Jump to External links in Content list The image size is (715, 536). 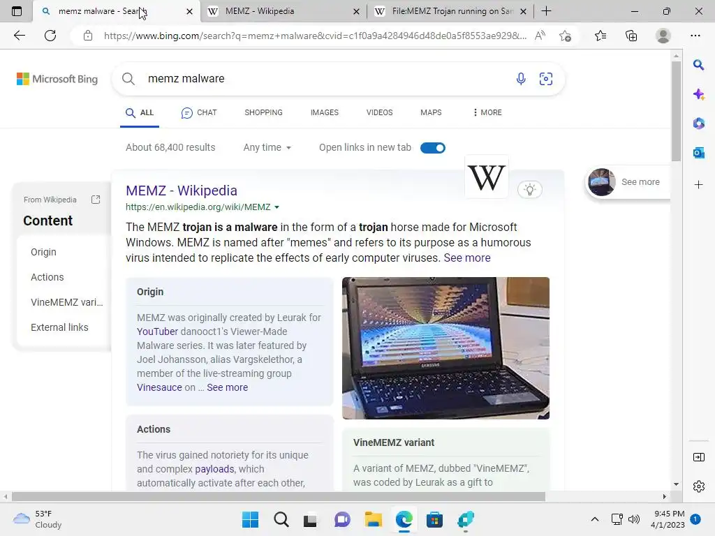60,327
